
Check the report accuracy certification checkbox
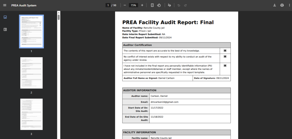click(225, 50)
